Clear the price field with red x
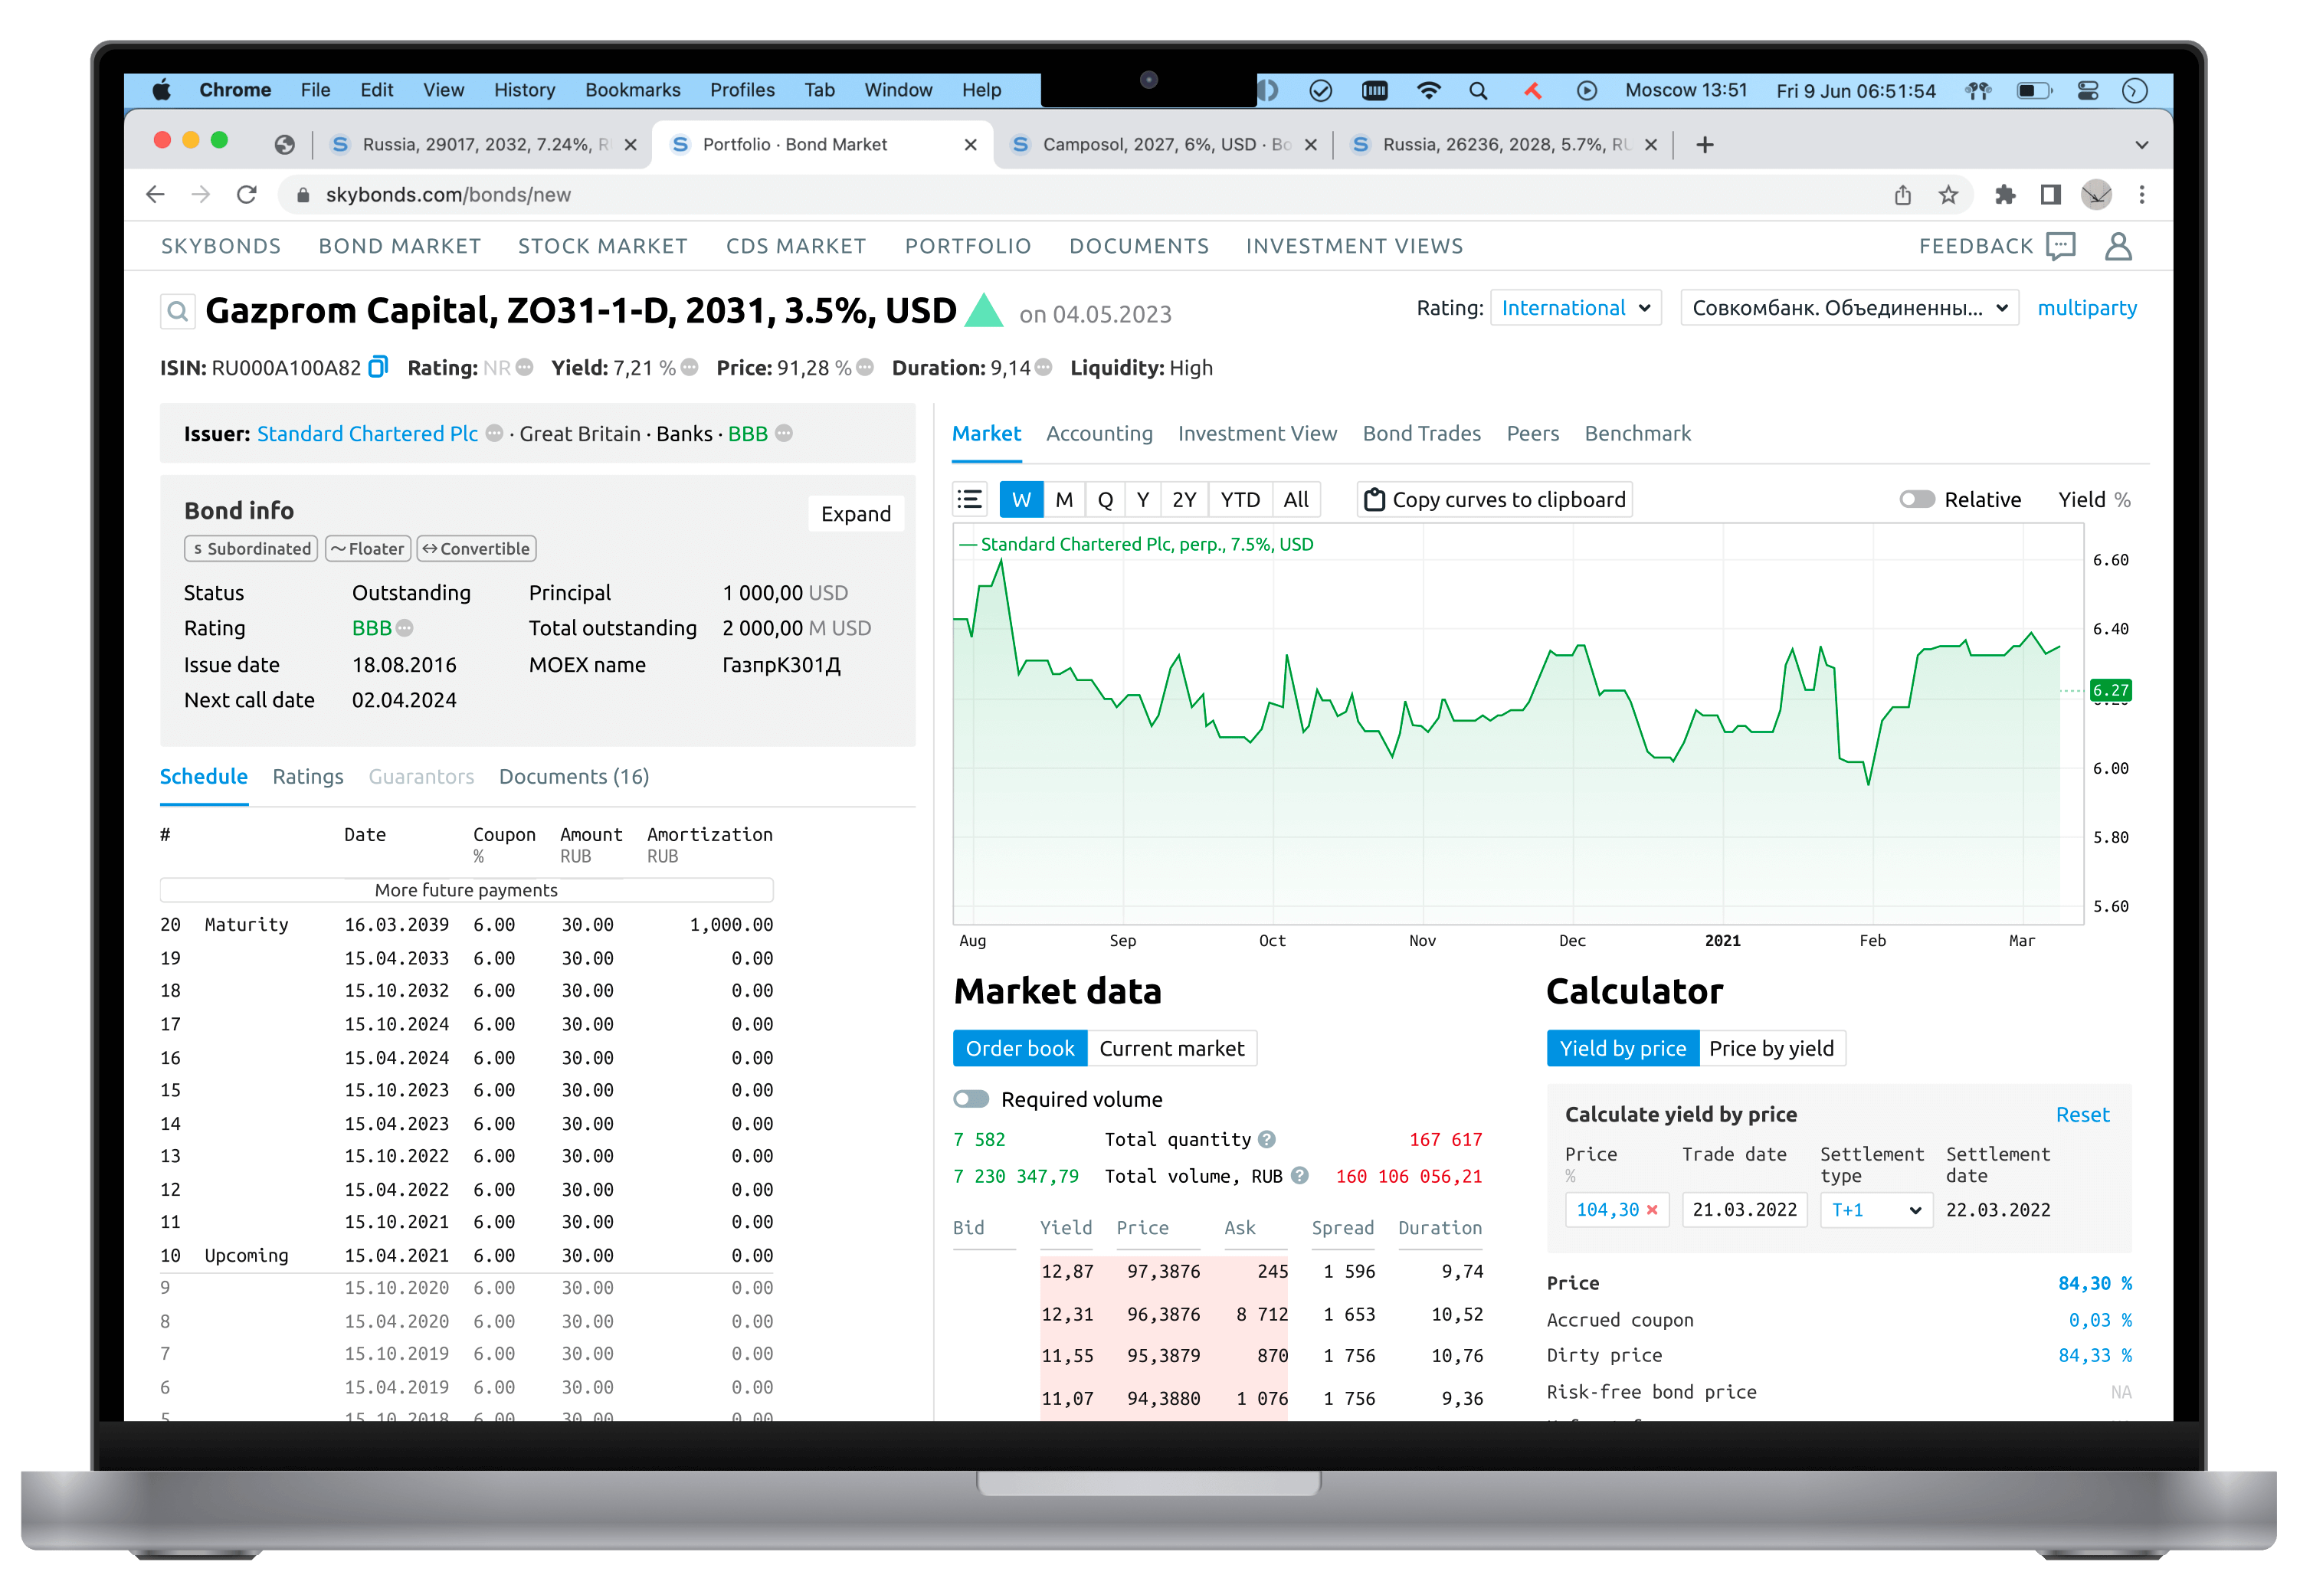The width and height of the screenshot is (2300, 1575). pos(1652,1209)
